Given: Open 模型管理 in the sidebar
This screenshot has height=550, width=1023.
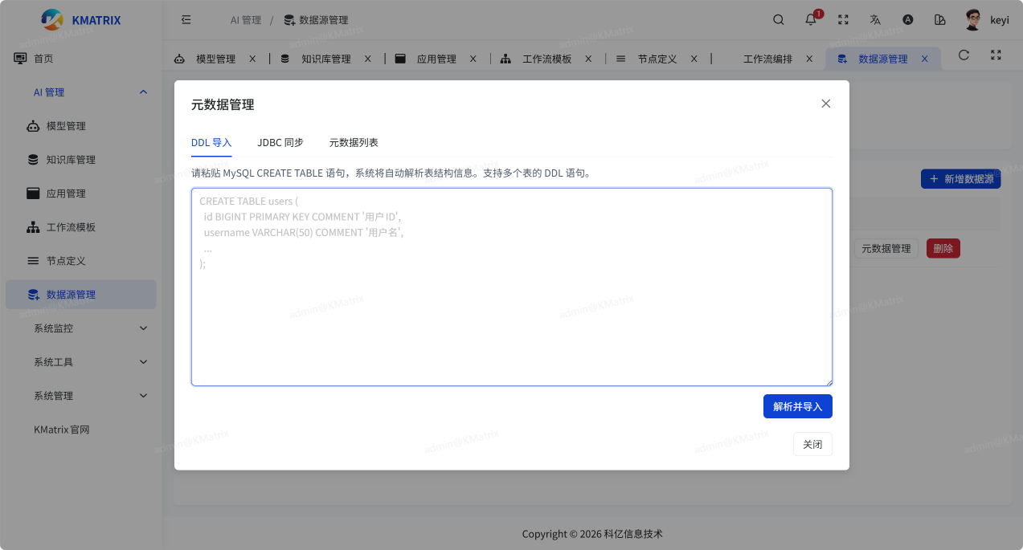Looking at the screenshot, I should [66, 126].
